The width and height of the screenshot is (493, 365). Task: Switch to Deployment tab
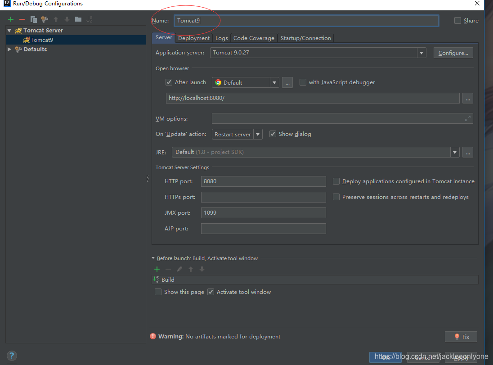pyautogui.click(x=194, y=38)
